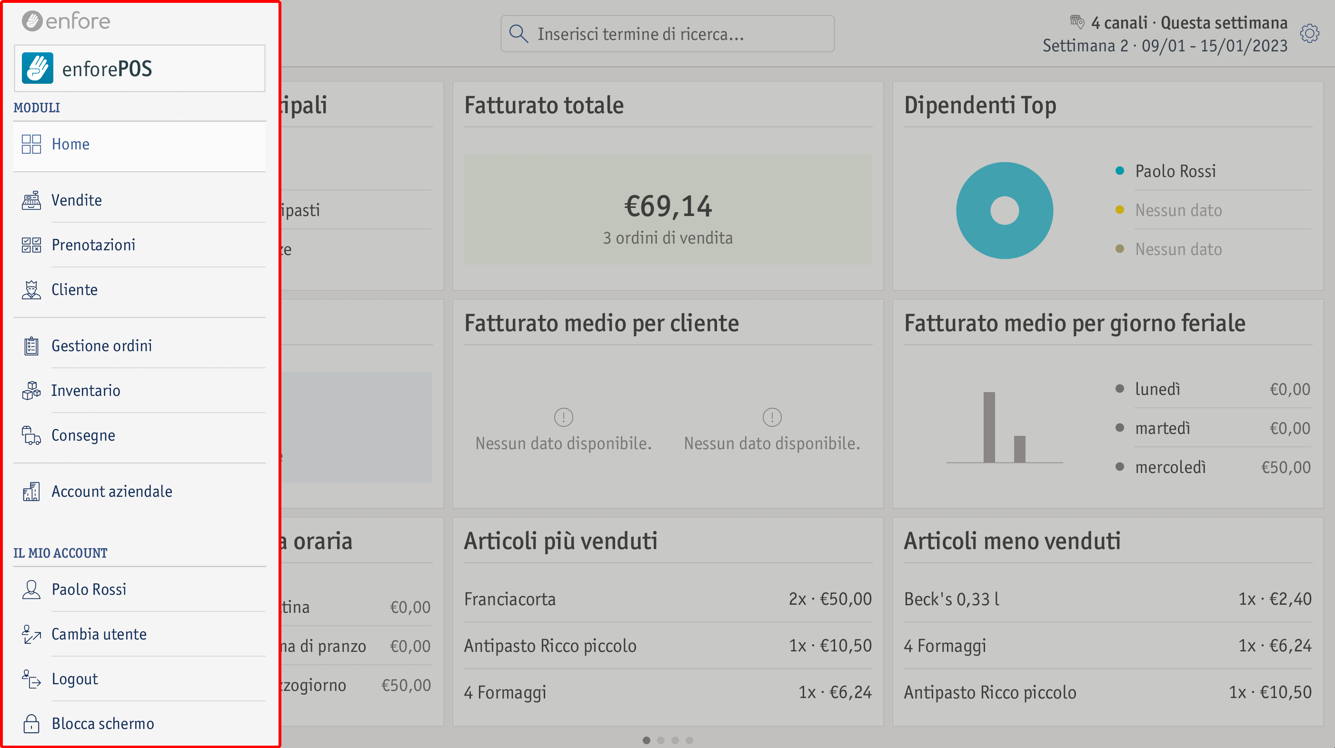Click the Logout icon
This screenshot has height=748, width=1335.
tap(31, 679)
